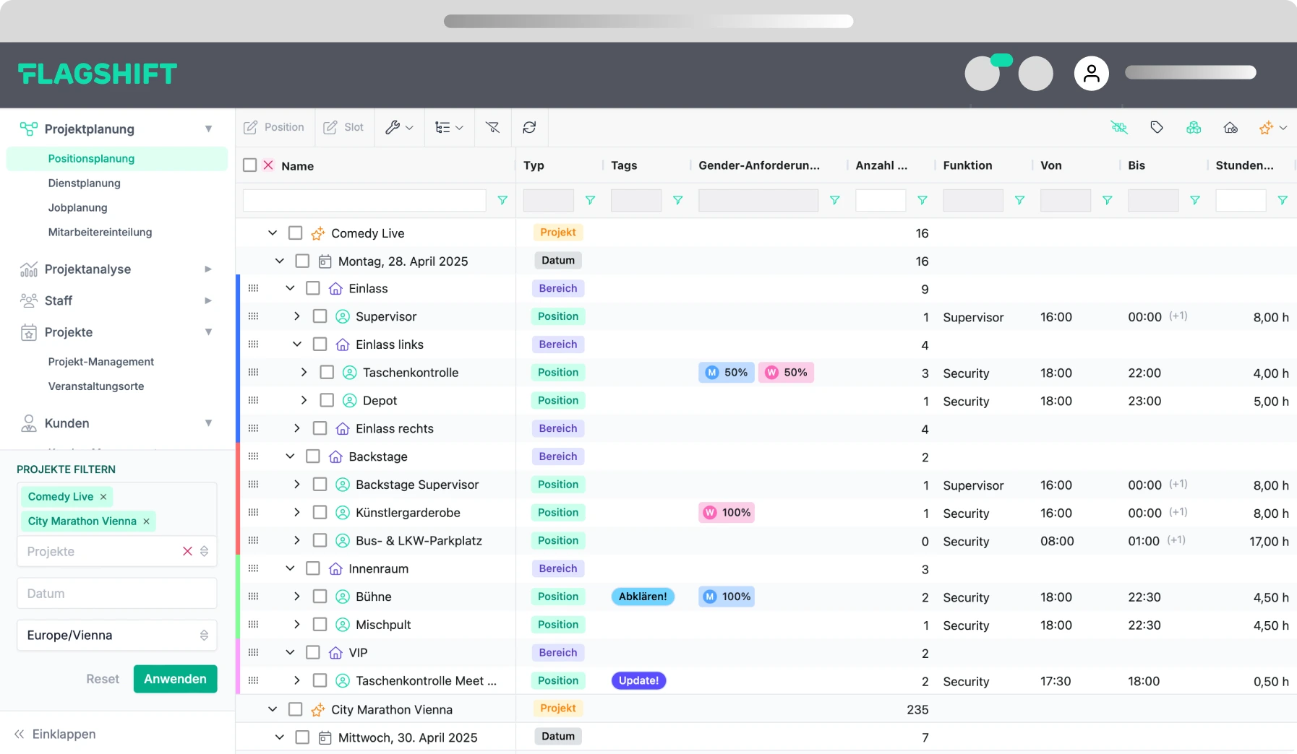
Task: Click the refresh icon in toolbar
Action: [529, 127]
